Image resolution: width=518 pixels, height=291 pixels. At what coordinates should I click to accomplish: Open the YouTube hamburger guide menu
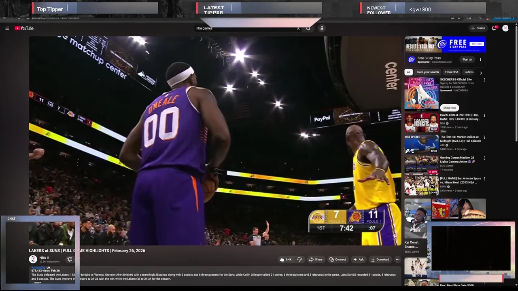7,28
